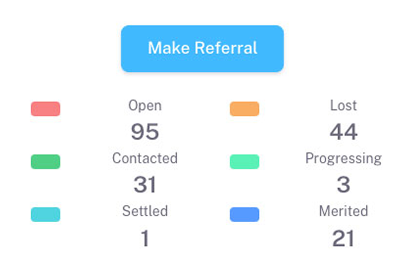415x275 pixels.
Task: Click the Merited count of 21
Action: [x=343, y=238]
